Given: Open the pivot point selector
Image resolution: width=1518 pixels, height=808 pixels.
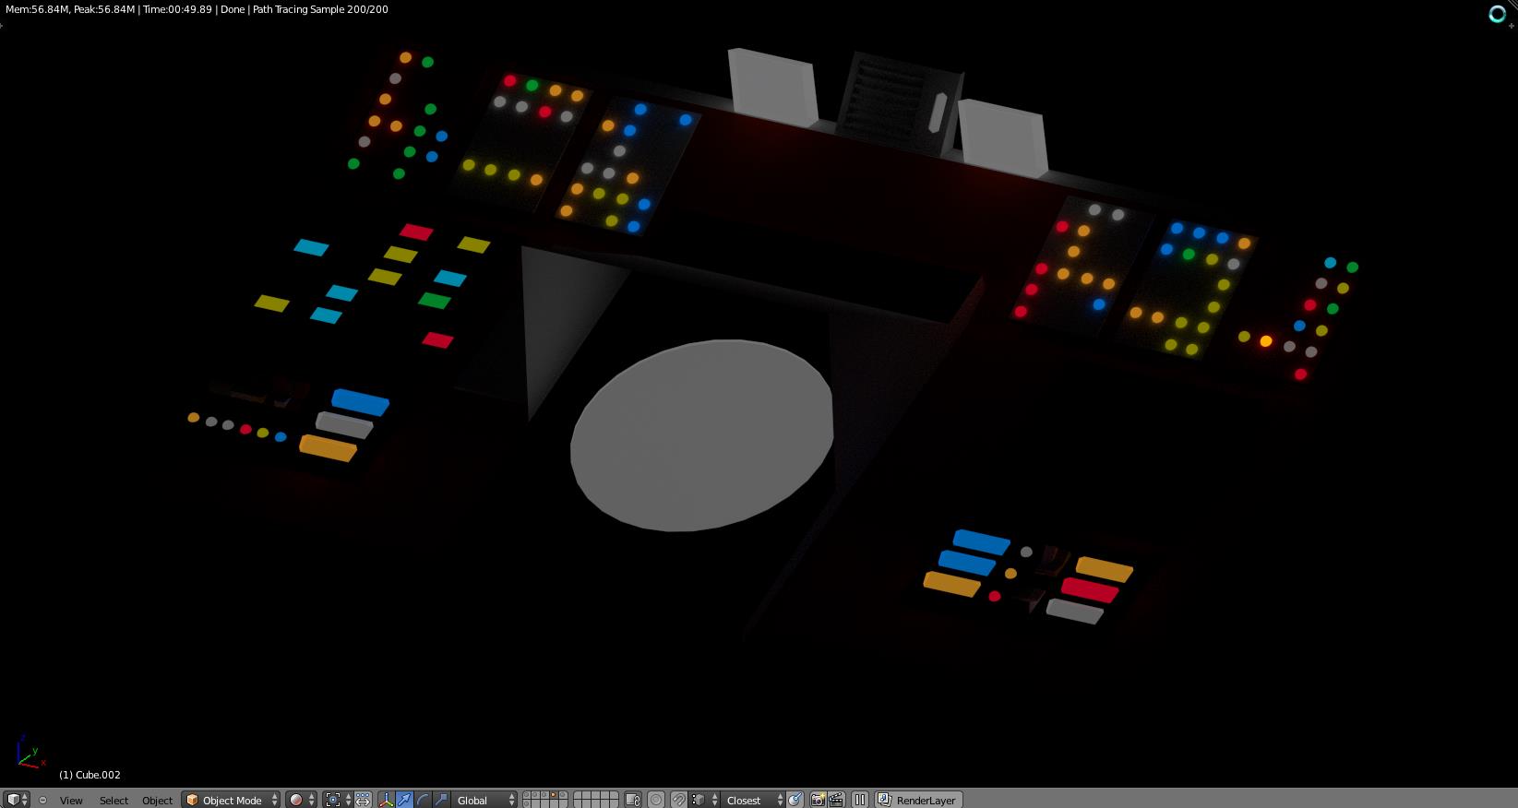Looking at the screenshot, I should 338,800.
